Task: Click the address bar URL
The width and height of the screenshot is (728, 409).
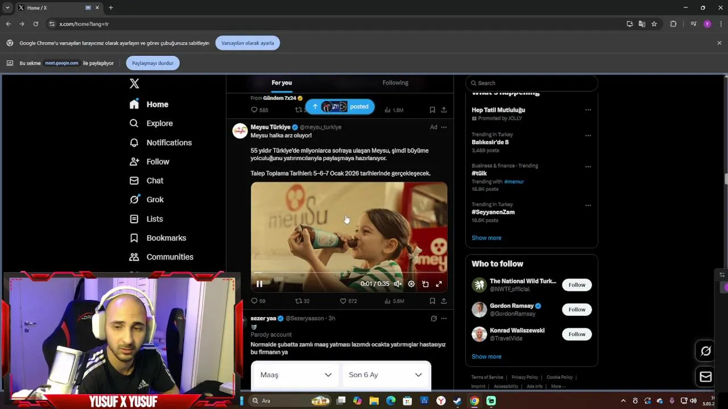Action: (84, 24)
